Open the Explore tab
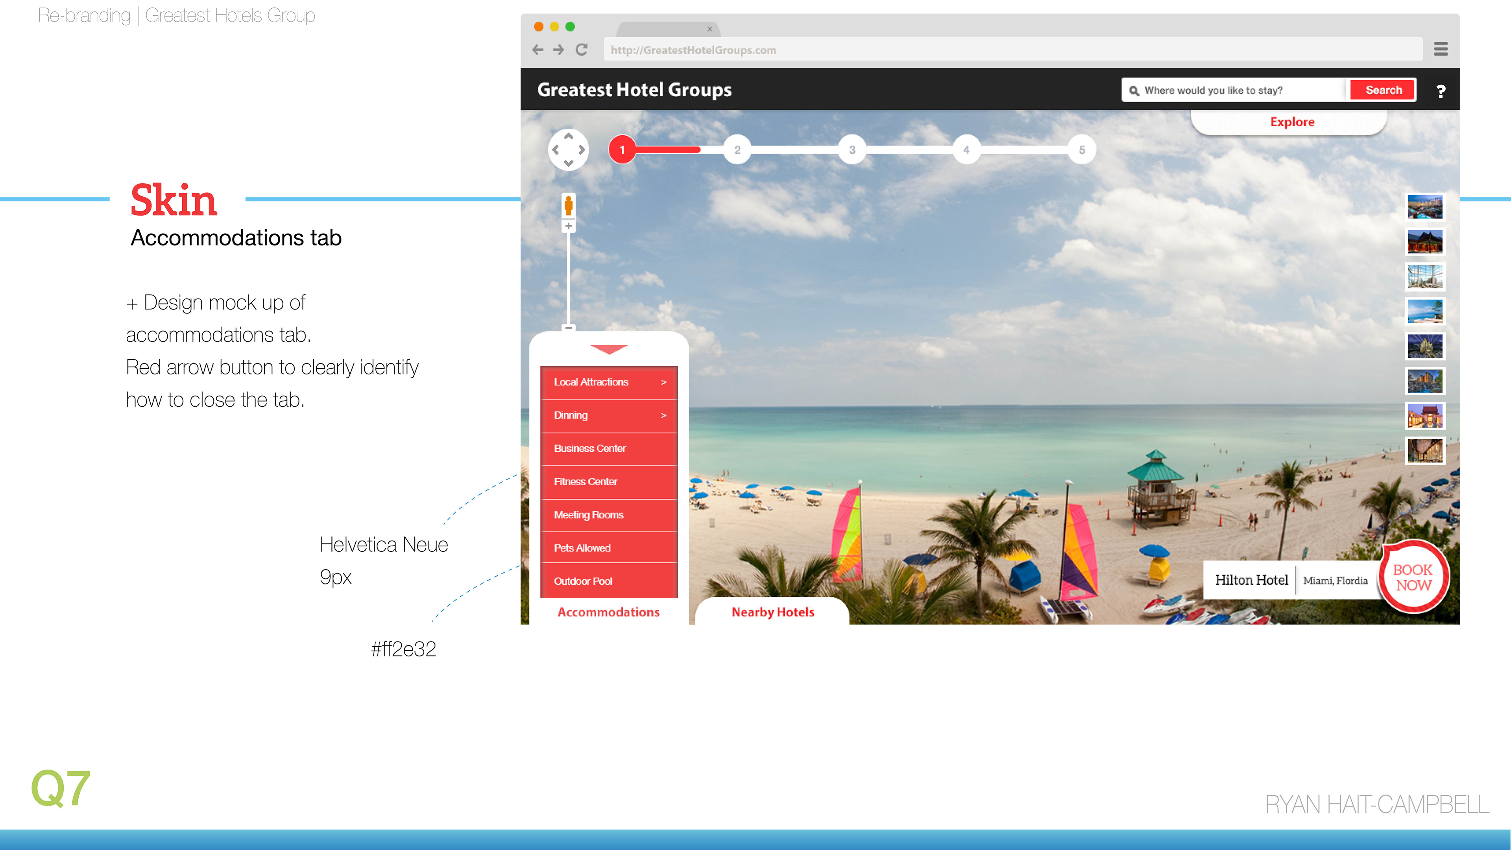The width and height of the screenshot is (1511, 850). pos(1291,122)
